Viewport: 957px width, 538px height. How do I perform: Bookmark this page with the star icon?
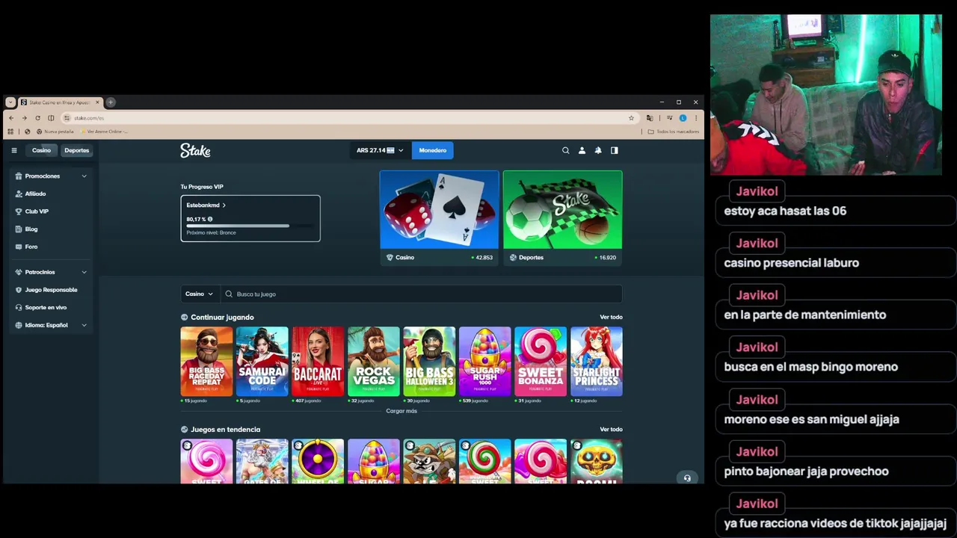pos(631,118)
